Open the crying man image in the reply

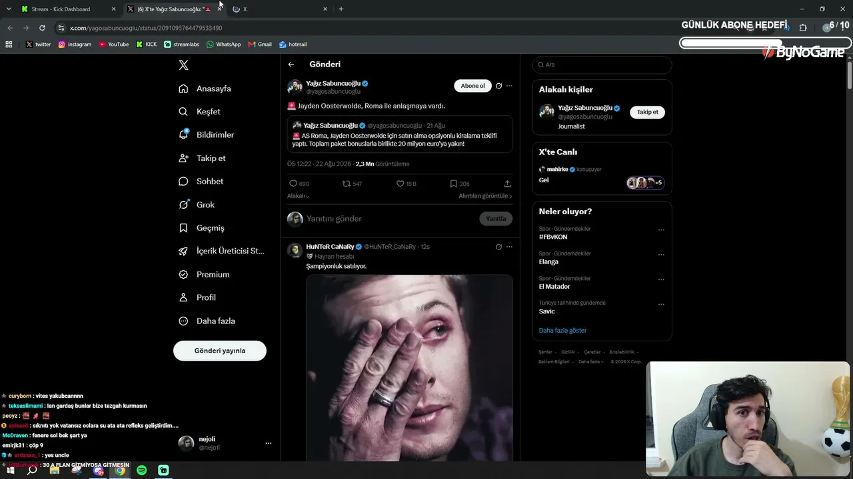[x=409, y=368]
